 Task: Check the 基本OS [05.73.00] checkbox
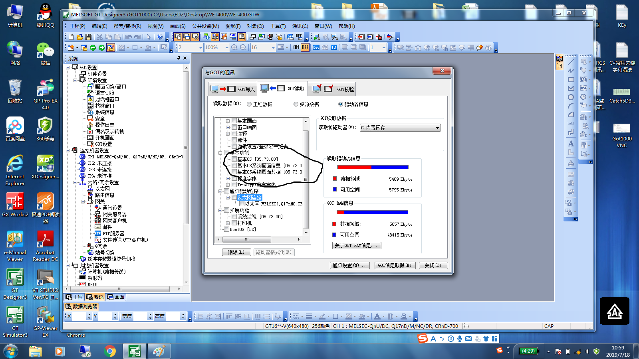pyautogui.click(x=234, y=159)
